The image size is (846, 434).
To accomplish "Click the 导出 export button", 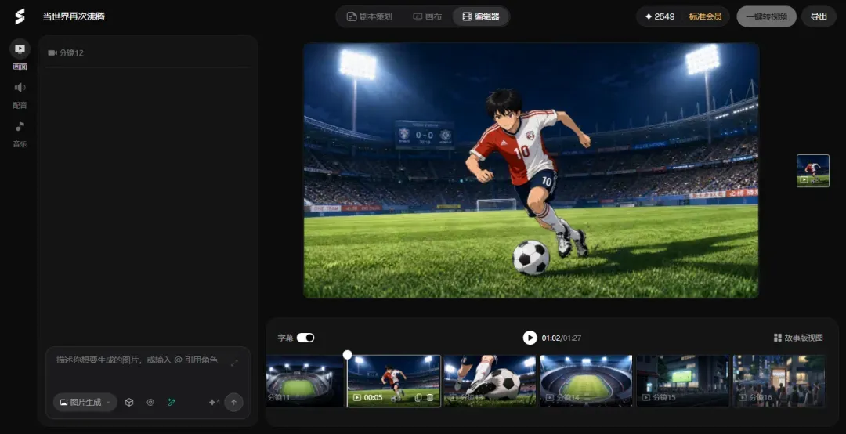I will pyautogui.click(x=819, y=16).
